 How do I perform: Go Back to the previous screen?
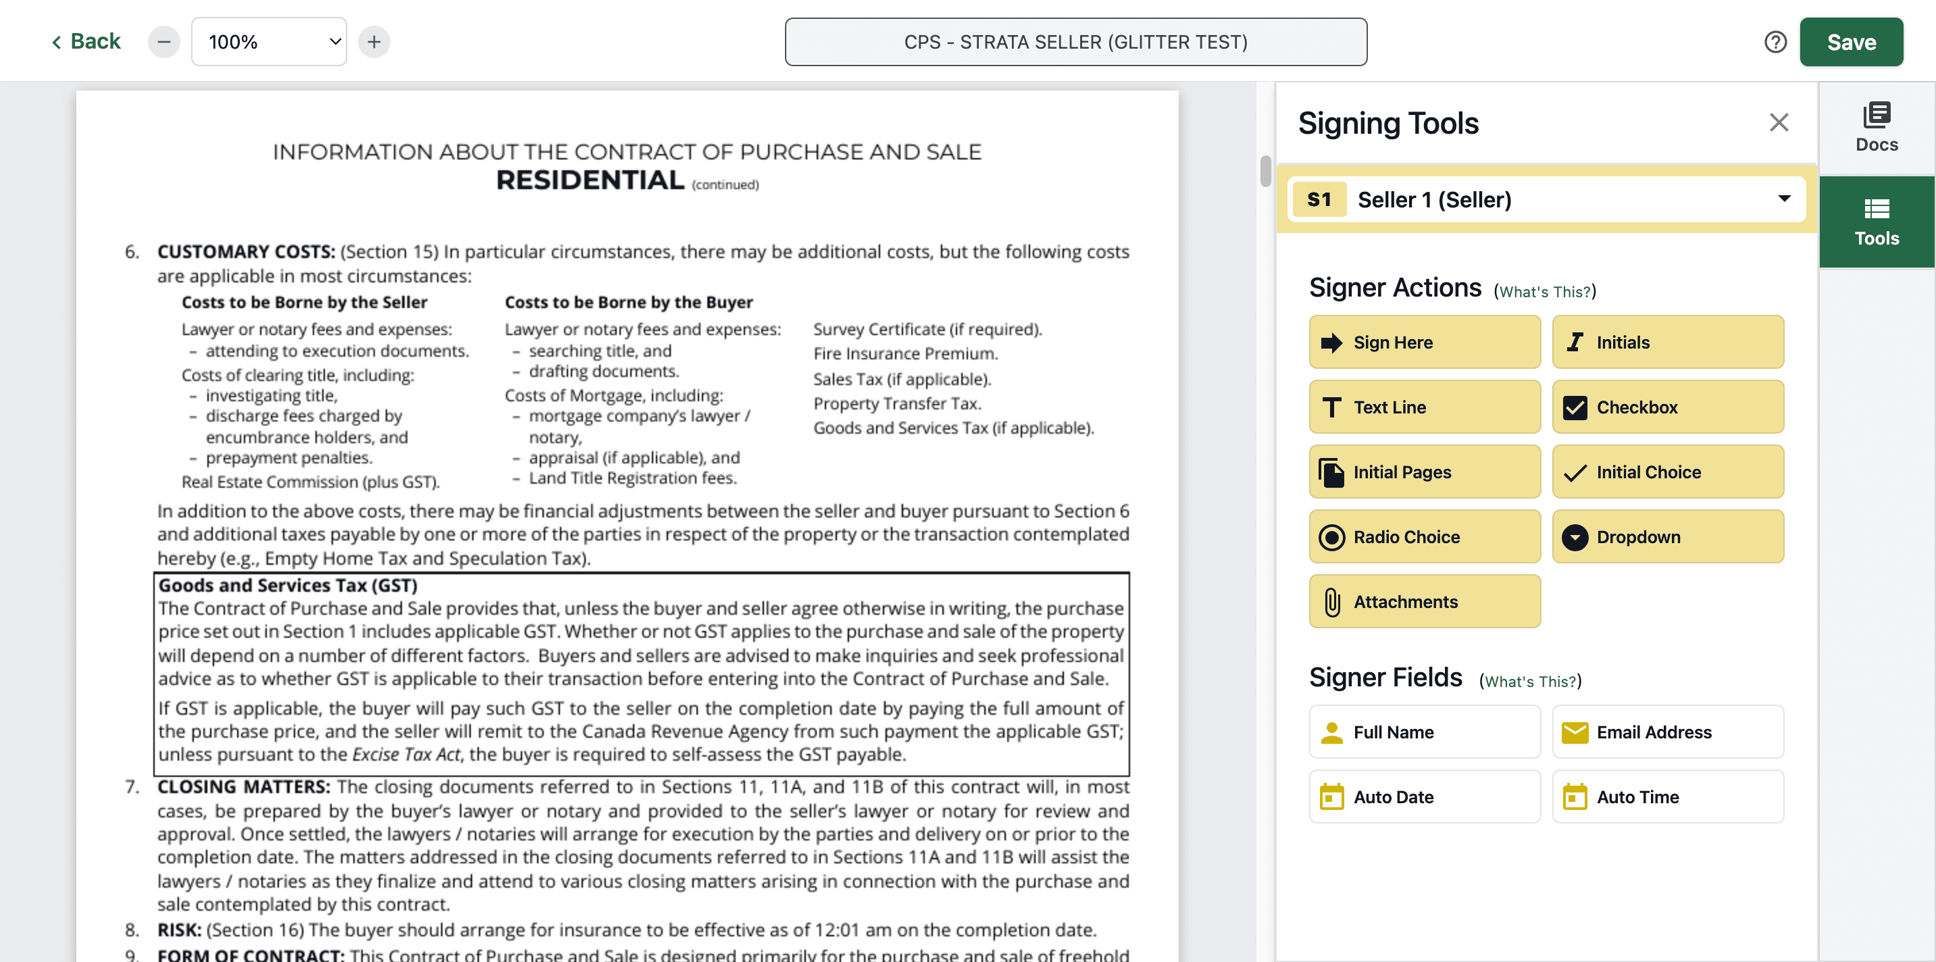[86, 41]
